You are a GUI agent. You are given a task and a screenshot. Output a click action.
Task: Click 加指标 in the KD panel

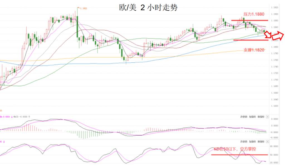(x=252, y=141)
